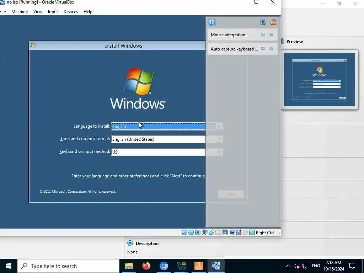Click the Description icon in Manager window
This screenshot has width=364, height=273.
pyautogui.click(x=130, y=243)
